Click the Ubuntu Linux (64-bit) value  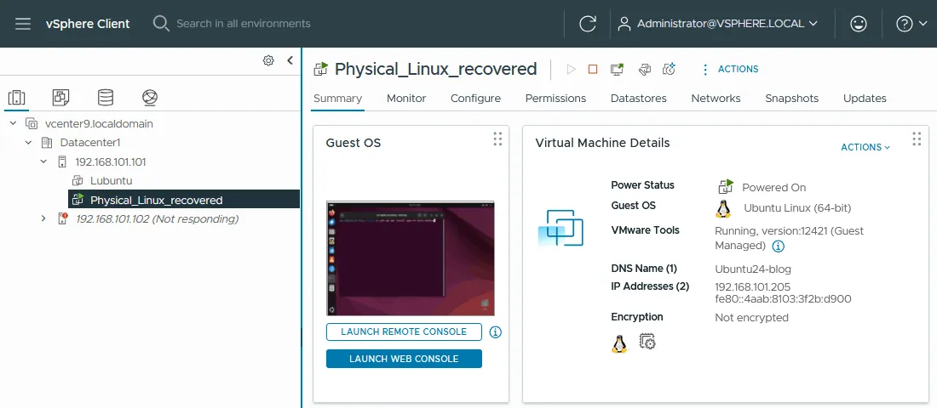(797, 208)
